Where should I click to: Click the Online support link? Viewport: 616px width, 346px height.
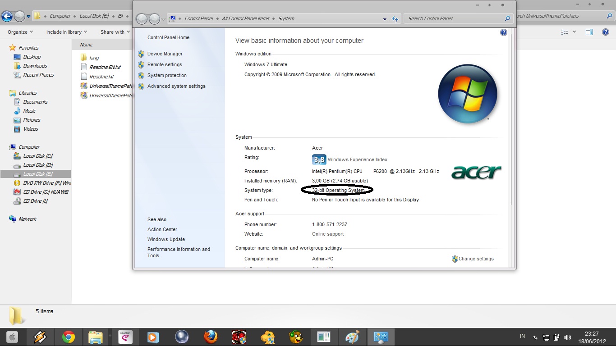click(x=328, y=234)
